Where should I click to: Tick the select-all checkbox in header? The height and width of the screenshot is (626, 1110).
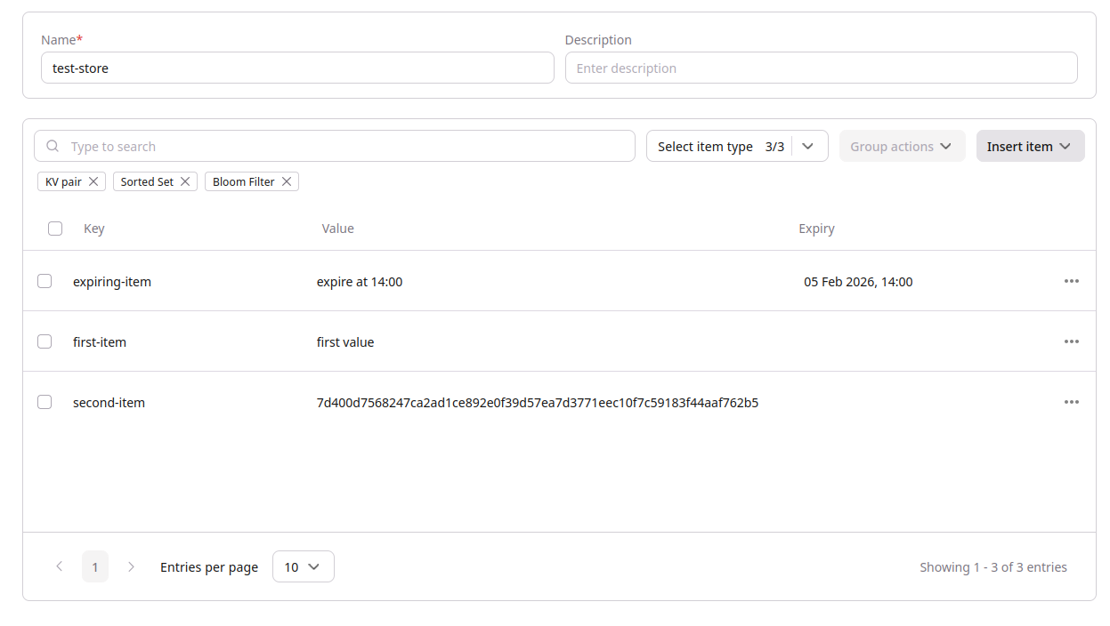tap(55, 229)
